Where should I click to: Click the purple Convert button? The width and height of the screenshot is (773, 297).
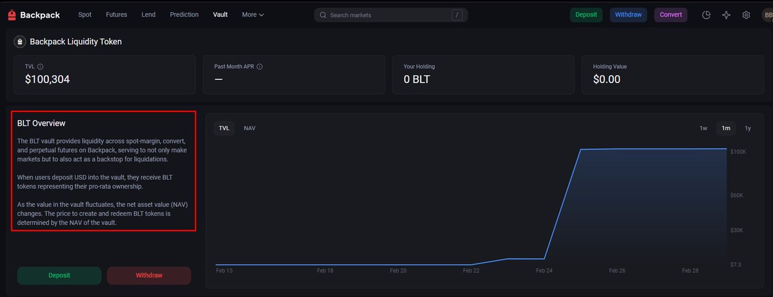(x=671, y=15)
